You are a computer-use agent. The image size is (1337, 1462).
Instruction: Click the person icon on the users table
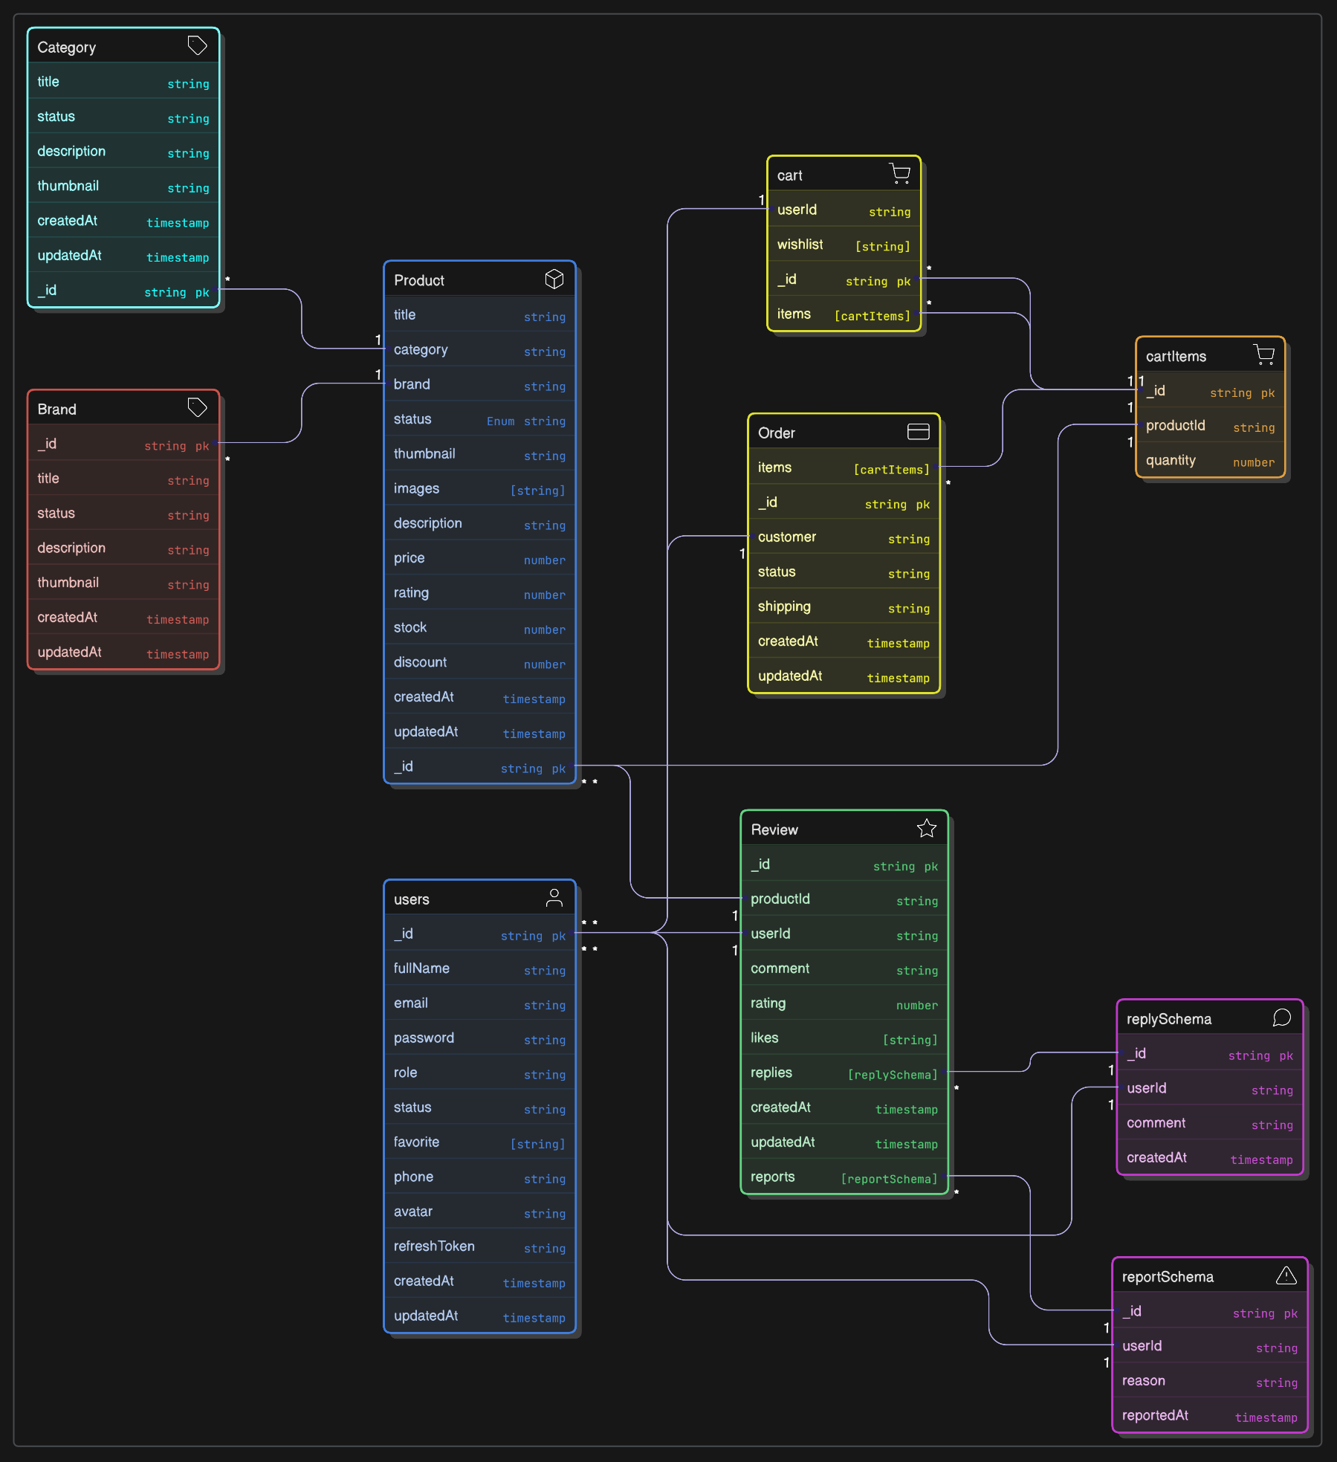pyautogui.click(x=554, y=897)
